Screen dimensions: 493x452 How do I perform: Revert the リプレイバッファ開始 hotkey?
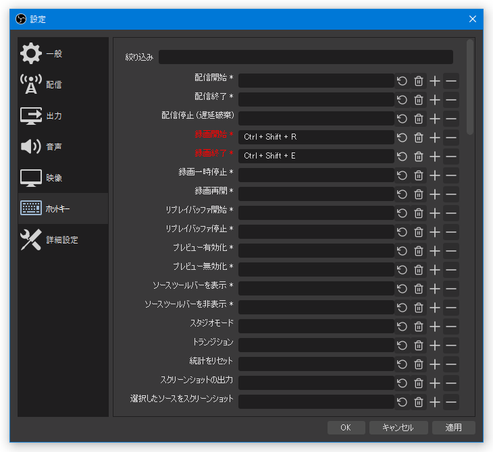point(402,213)
